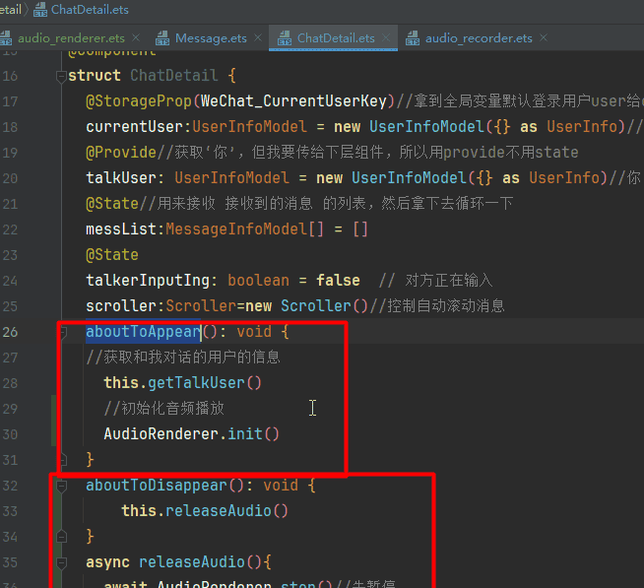The width and height of the screenshot is (644, 588).
Task: Collapse the async releaseAudio function fold
Action: pos(61,562)
